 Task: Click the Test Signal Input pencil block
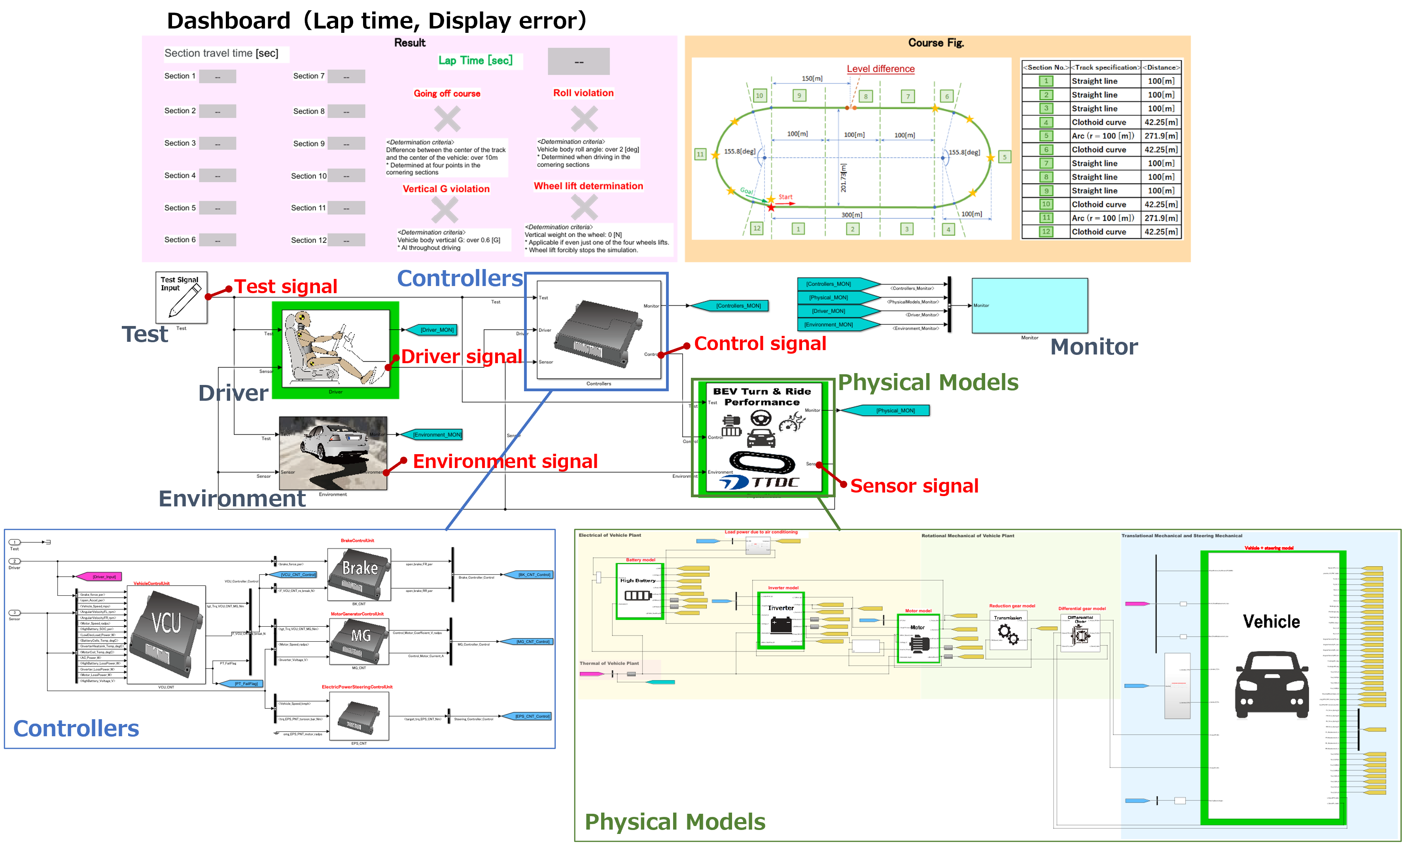(181, 297)
